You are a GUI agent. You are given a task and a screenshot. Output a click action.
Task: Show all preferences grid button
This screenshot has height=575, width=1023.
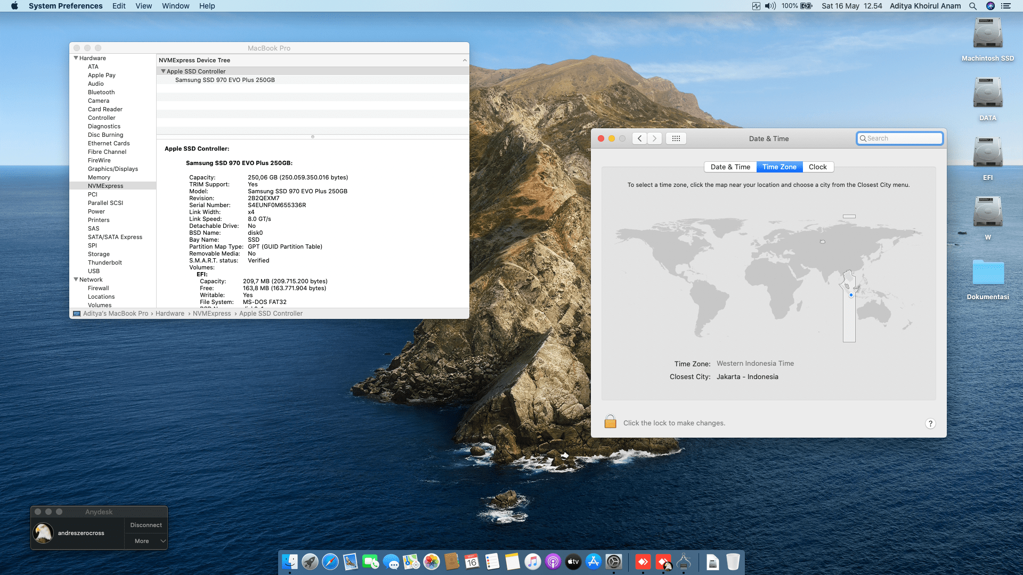coord(676,138)
